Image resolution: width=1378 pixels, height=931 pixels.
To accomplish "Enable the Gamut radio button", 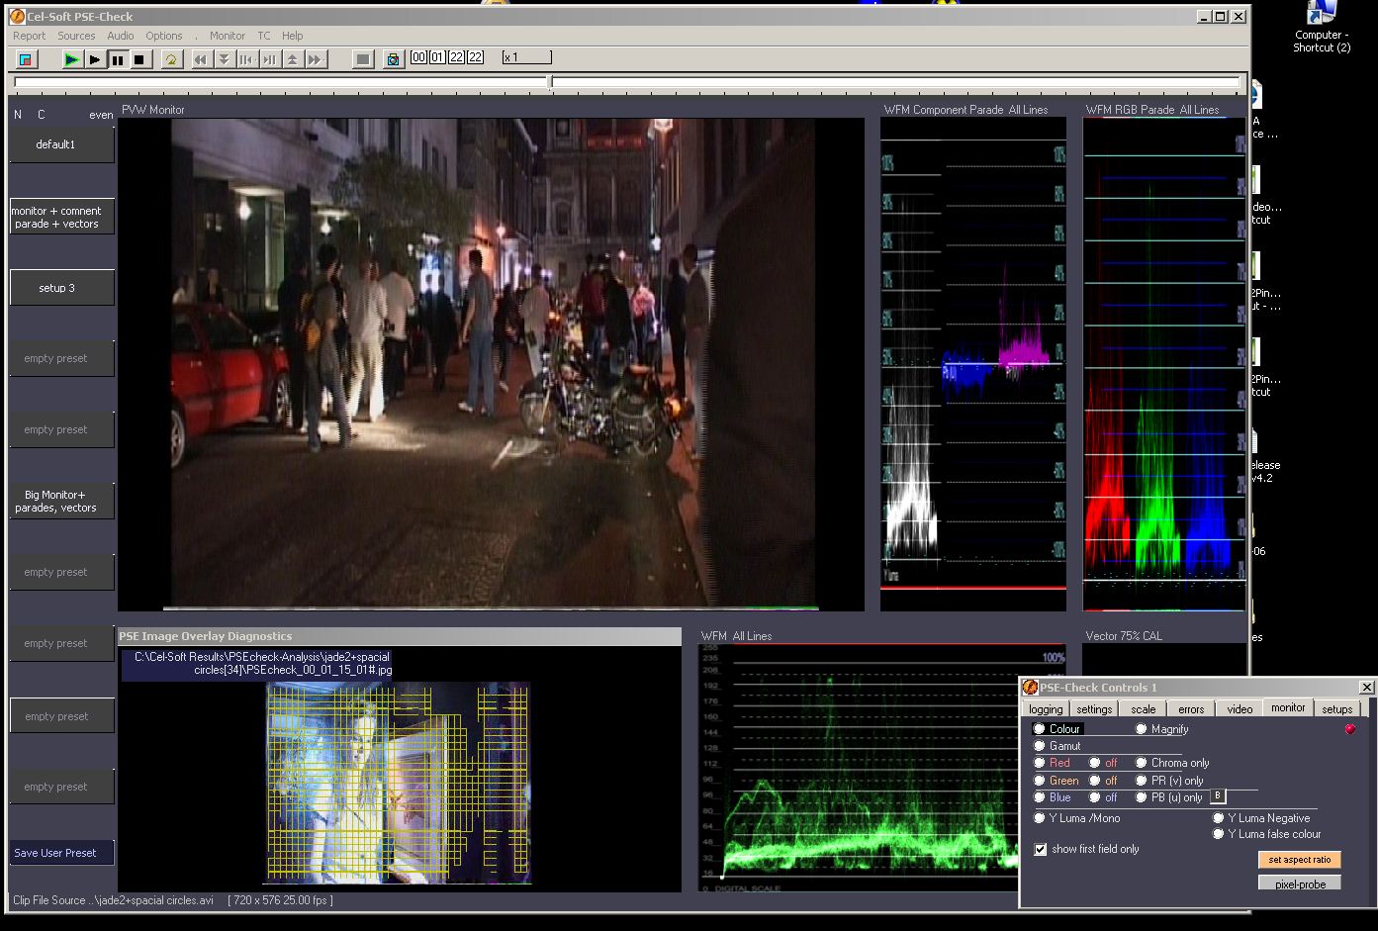I will click(1040, 746).
